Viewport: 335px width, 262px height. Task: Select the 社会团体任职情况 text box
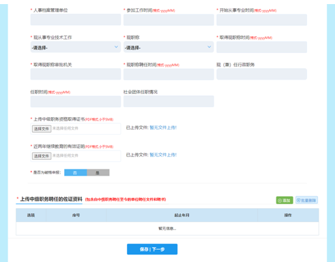pos(169,101)
